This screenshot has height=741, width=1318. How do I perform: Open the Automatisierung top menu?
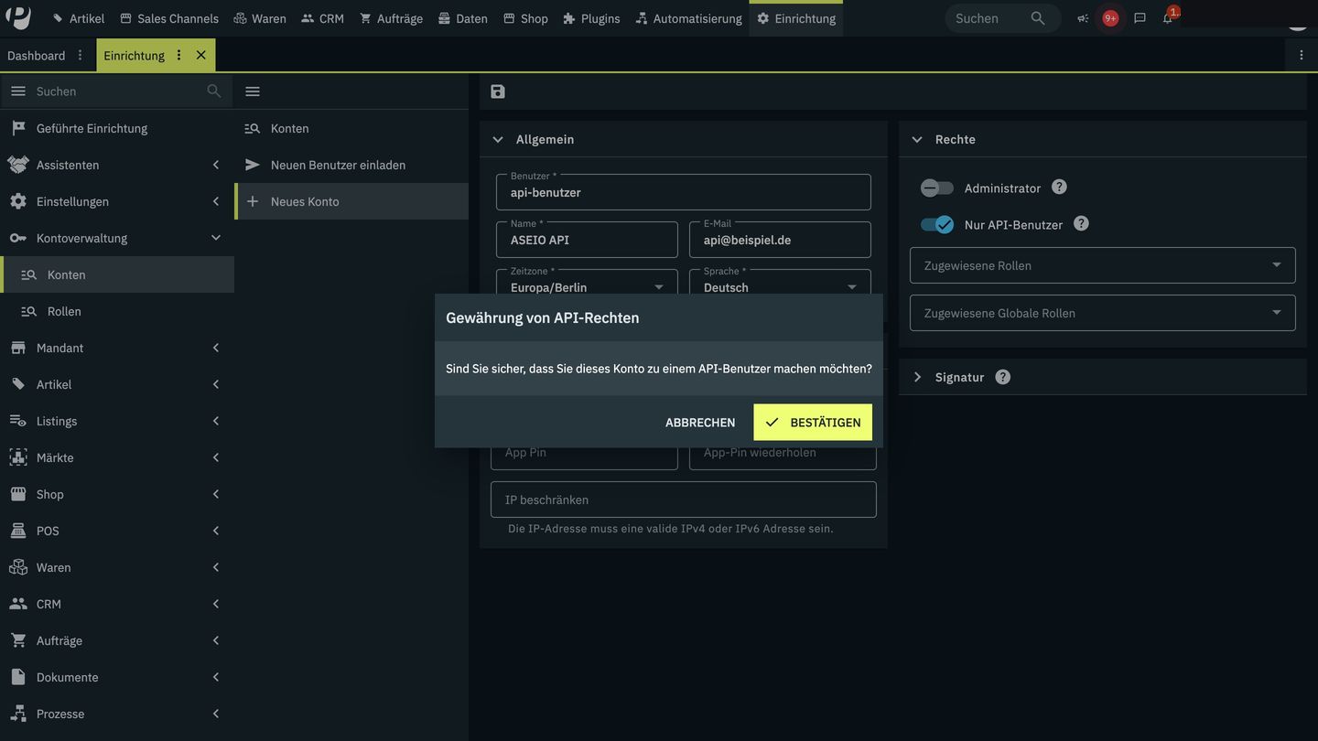688,18
